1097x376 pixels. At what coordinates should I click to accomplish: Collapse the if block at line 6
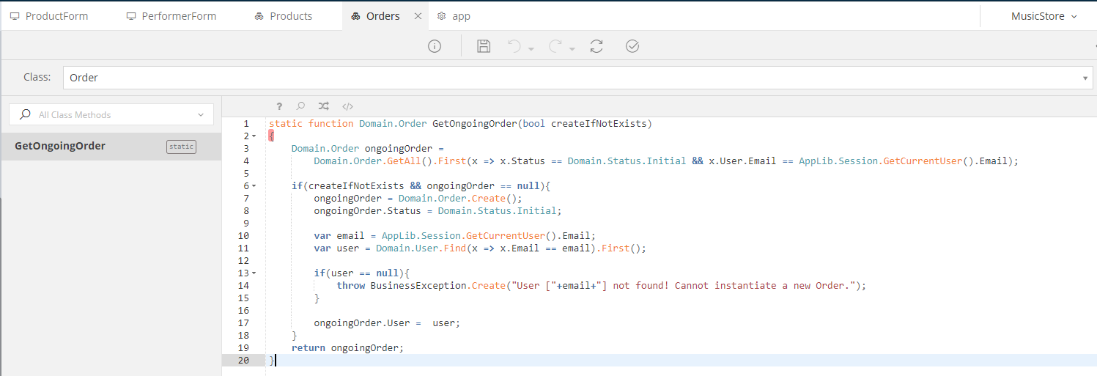coord(254,186)
